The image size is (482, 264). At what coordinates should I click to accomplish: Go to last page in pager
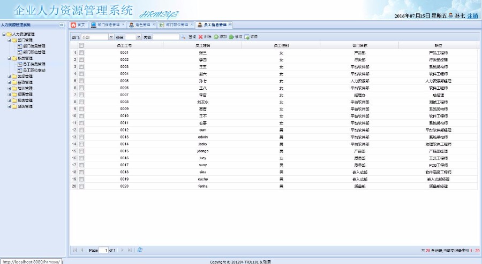(x=130, y=250)
